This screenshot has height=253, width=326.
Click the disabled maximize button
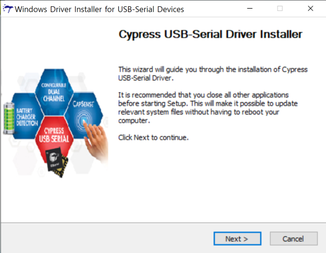[x=280, y=9]
